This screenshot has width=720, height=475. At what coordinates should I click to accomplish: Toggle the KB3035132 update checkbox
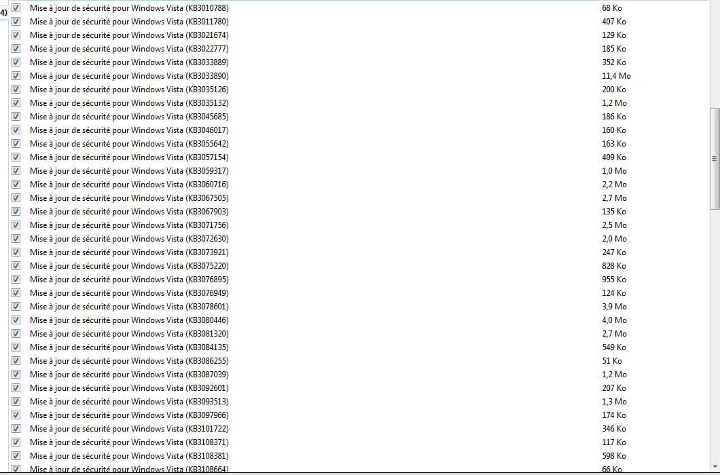[x=16, y=102]
